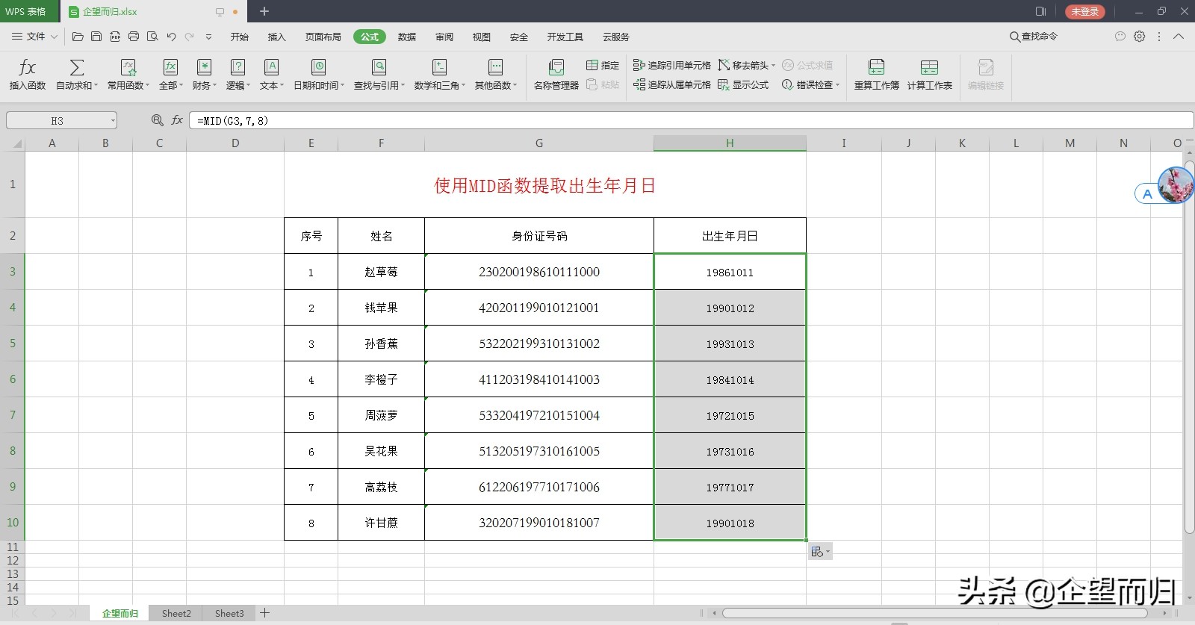Switch to the Data ribbon tab
The width and height of the screenshot is (1195, 625).
407,37
